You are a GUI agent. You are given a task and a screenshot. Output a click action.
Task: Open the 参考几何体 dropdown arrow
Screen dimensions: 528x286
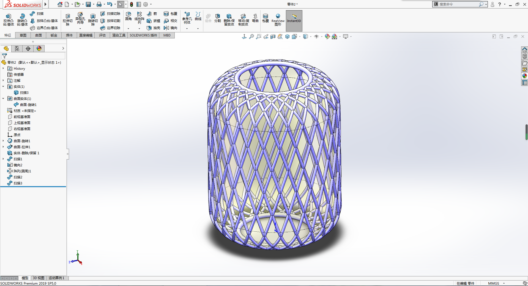coord(187,29)
